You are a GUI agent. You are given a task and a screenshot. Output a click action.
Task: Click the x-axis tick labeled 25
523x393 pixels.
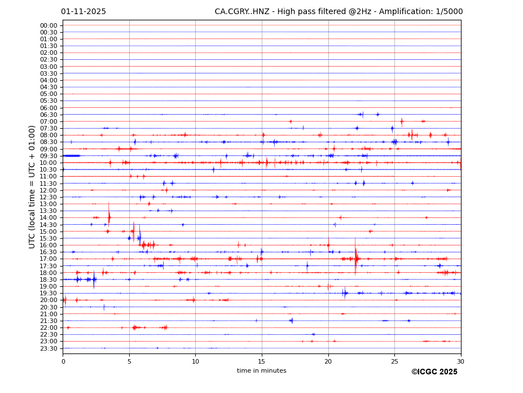(x=394, y=361)
